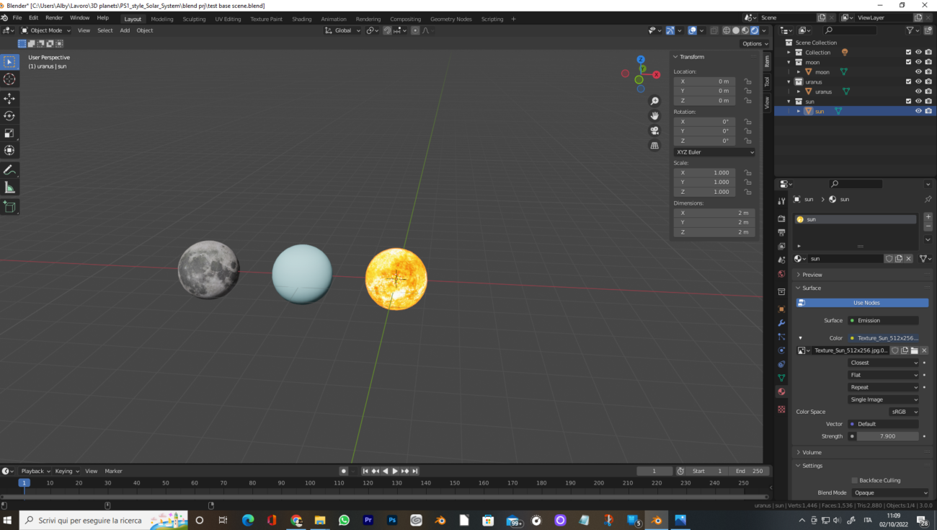937x530 pixels.
Task: Open the timeline Keying popover
Action: coord(66,471)
